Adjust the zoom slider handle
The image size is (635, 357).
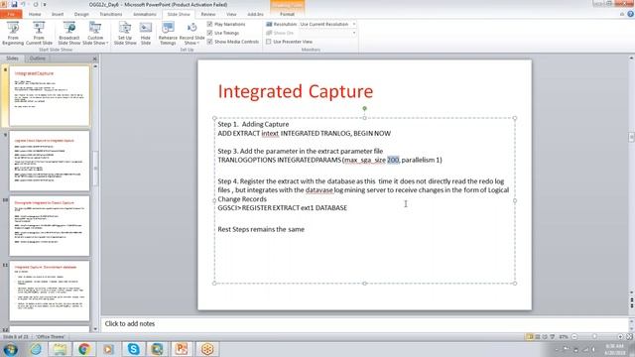(594, 337)
